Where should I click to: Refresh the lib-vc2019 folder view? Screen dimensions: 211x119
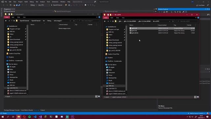point(173,21)
